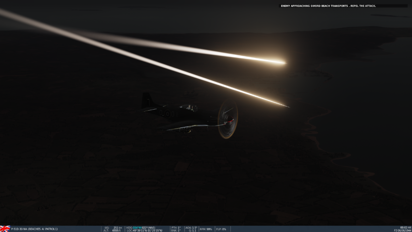Click the AOA angle of attack readout
This screenshot has width=412, height=232.
191,227
